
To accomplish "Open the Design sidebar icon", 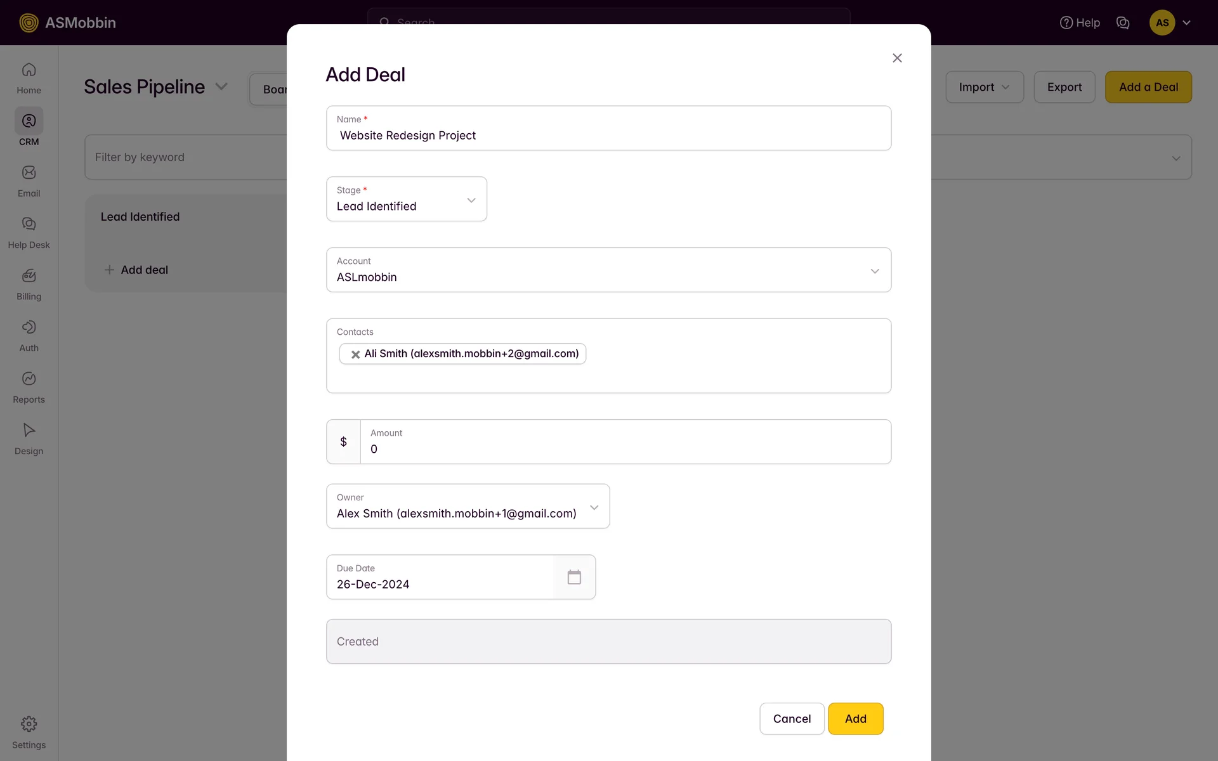I will coord(29,438).
